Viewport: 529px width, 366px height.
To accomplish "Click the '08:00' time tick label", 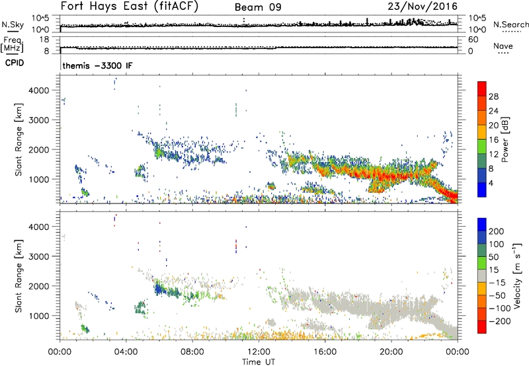I will click(x=192, y=352).
